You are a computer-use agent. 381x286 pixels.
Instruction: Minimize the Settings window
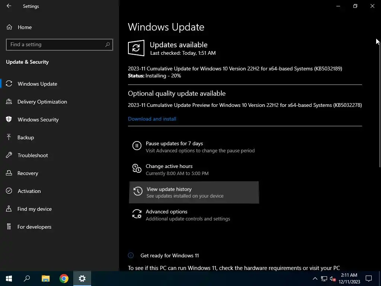pos(338,6)
